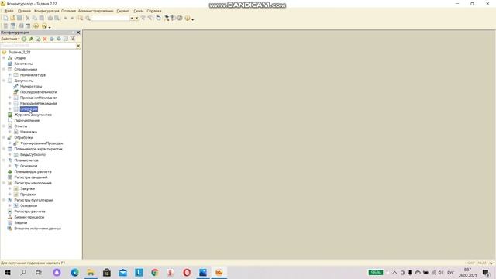Select the Нумераторы item

pos(31,86)
